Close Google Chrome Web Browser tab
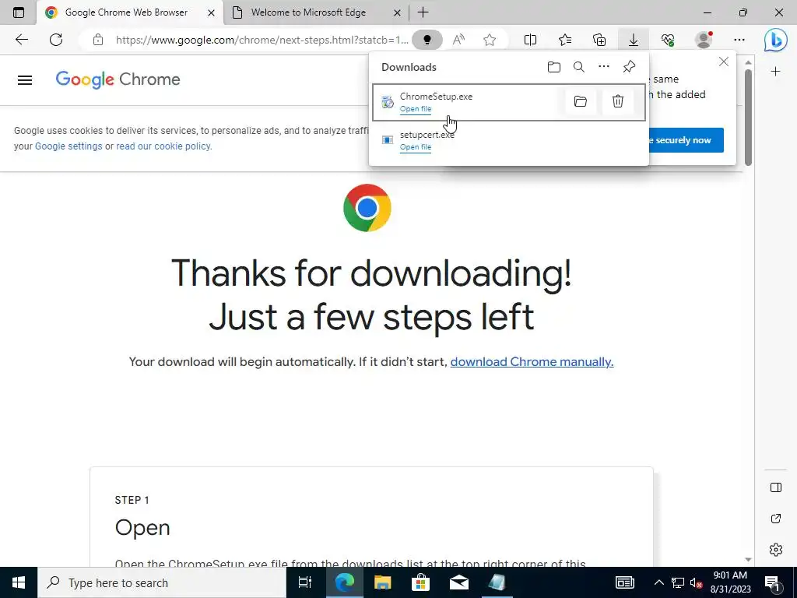 [211, 12]
